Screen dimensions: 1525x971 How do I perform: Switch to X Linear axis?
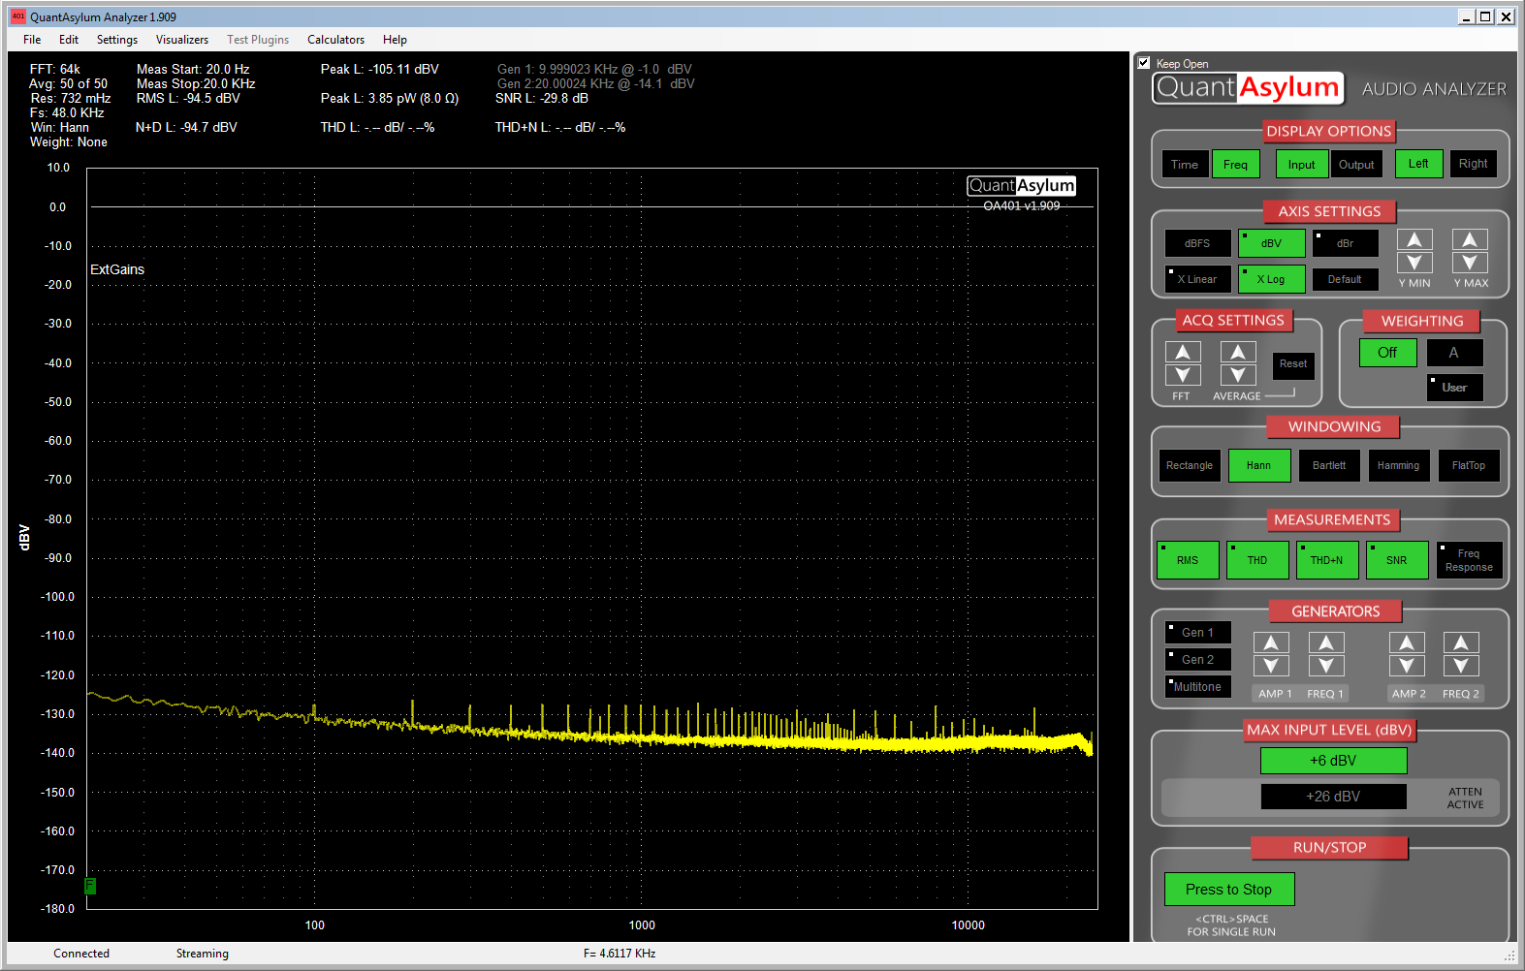coord(1198,279)
